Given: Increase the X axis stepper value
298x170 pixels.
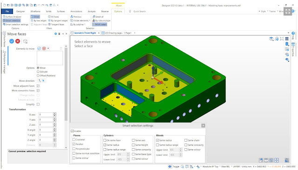Looking at the screenshot, I should pos(54,113).
